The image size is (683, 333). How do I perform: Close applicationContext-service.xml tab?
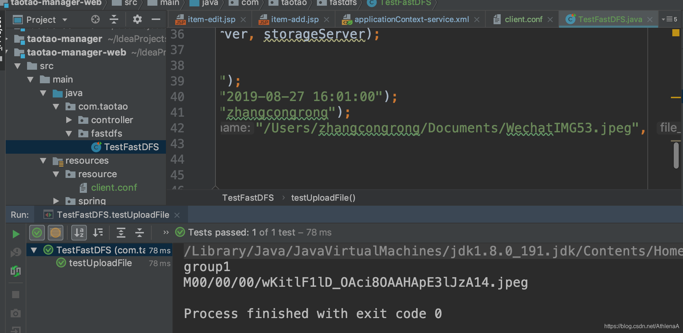[477, 20]
